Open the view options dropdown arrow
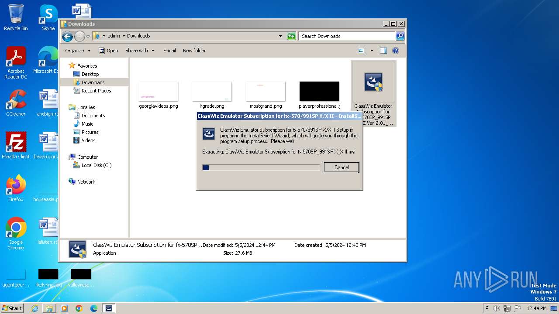Screen dimensions: 559x314 (x=372, y=51)
